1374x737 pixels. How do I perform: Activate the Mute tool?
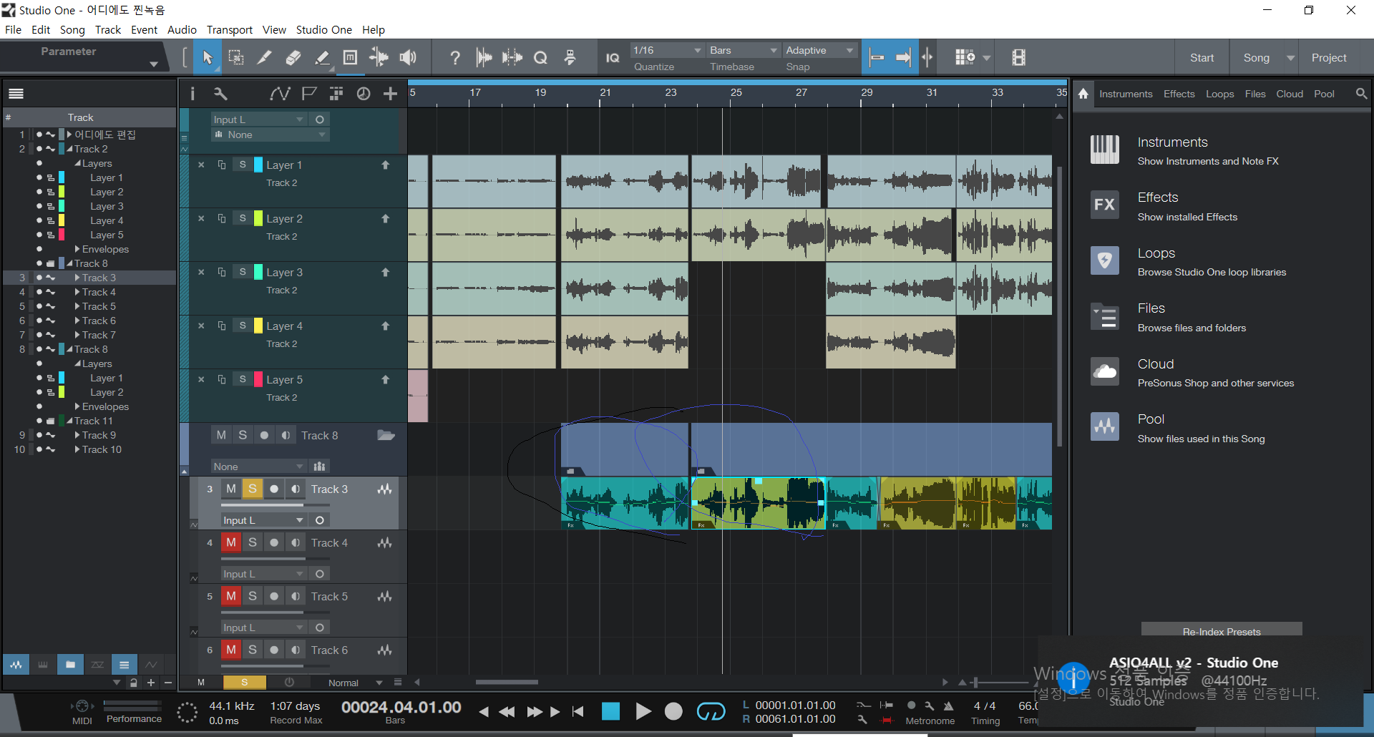[x=351, y=58]
